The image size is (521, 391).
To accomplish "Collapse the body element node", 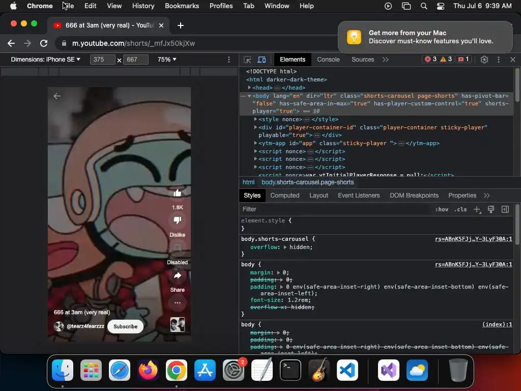I will click(249, 96).
